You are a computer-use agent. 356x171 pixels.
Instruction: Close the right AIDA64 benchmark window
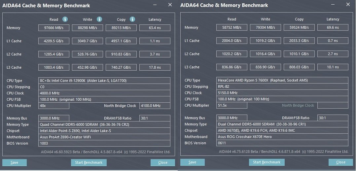pos(348,4)
